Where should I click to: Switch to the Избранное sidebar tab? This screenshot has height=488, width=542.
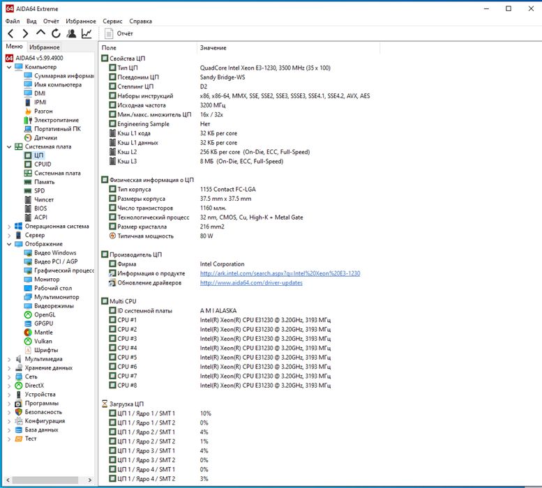(44, 47)
